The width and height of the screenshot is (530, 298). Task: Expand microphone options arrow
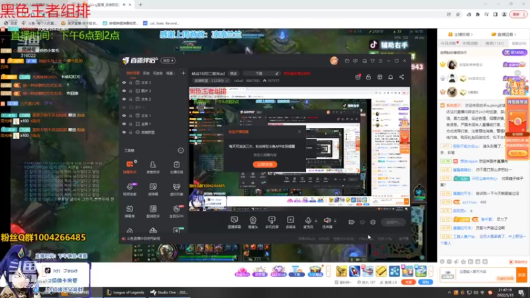(316, 221)
